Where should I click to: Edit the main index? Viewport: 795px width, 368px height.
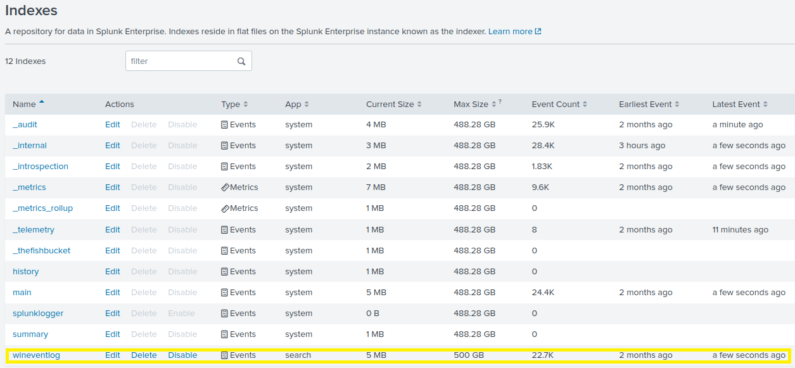113,293
